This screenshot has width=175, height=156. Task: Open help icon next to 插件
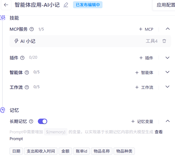pyautogui.click(x=22, y=58)
